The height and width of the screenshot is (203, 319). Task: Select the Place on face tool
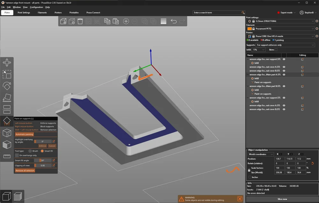tap(7, 98)
